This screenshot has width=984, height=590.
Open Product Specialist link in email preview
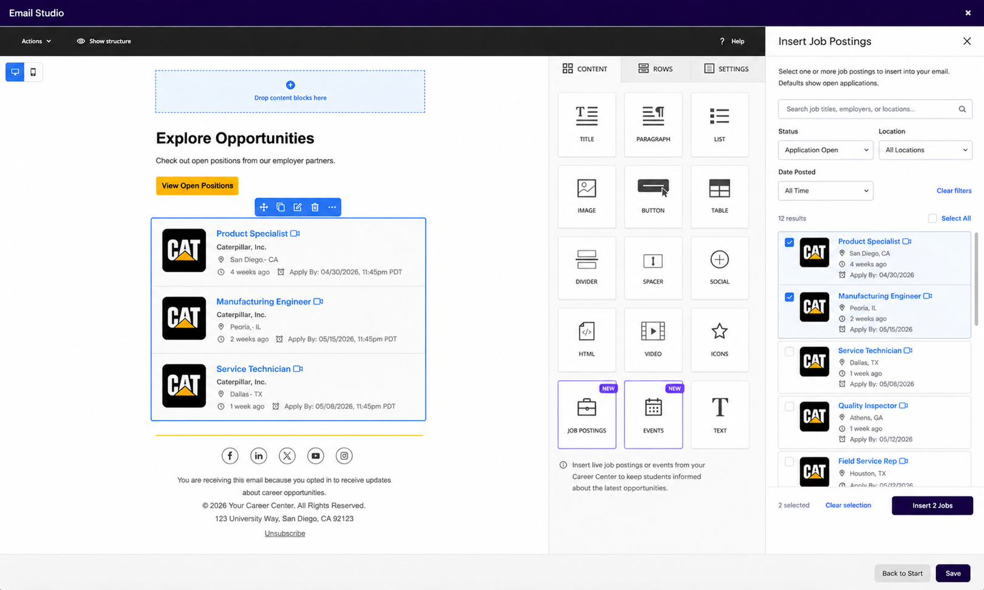[x=252, y=233]
